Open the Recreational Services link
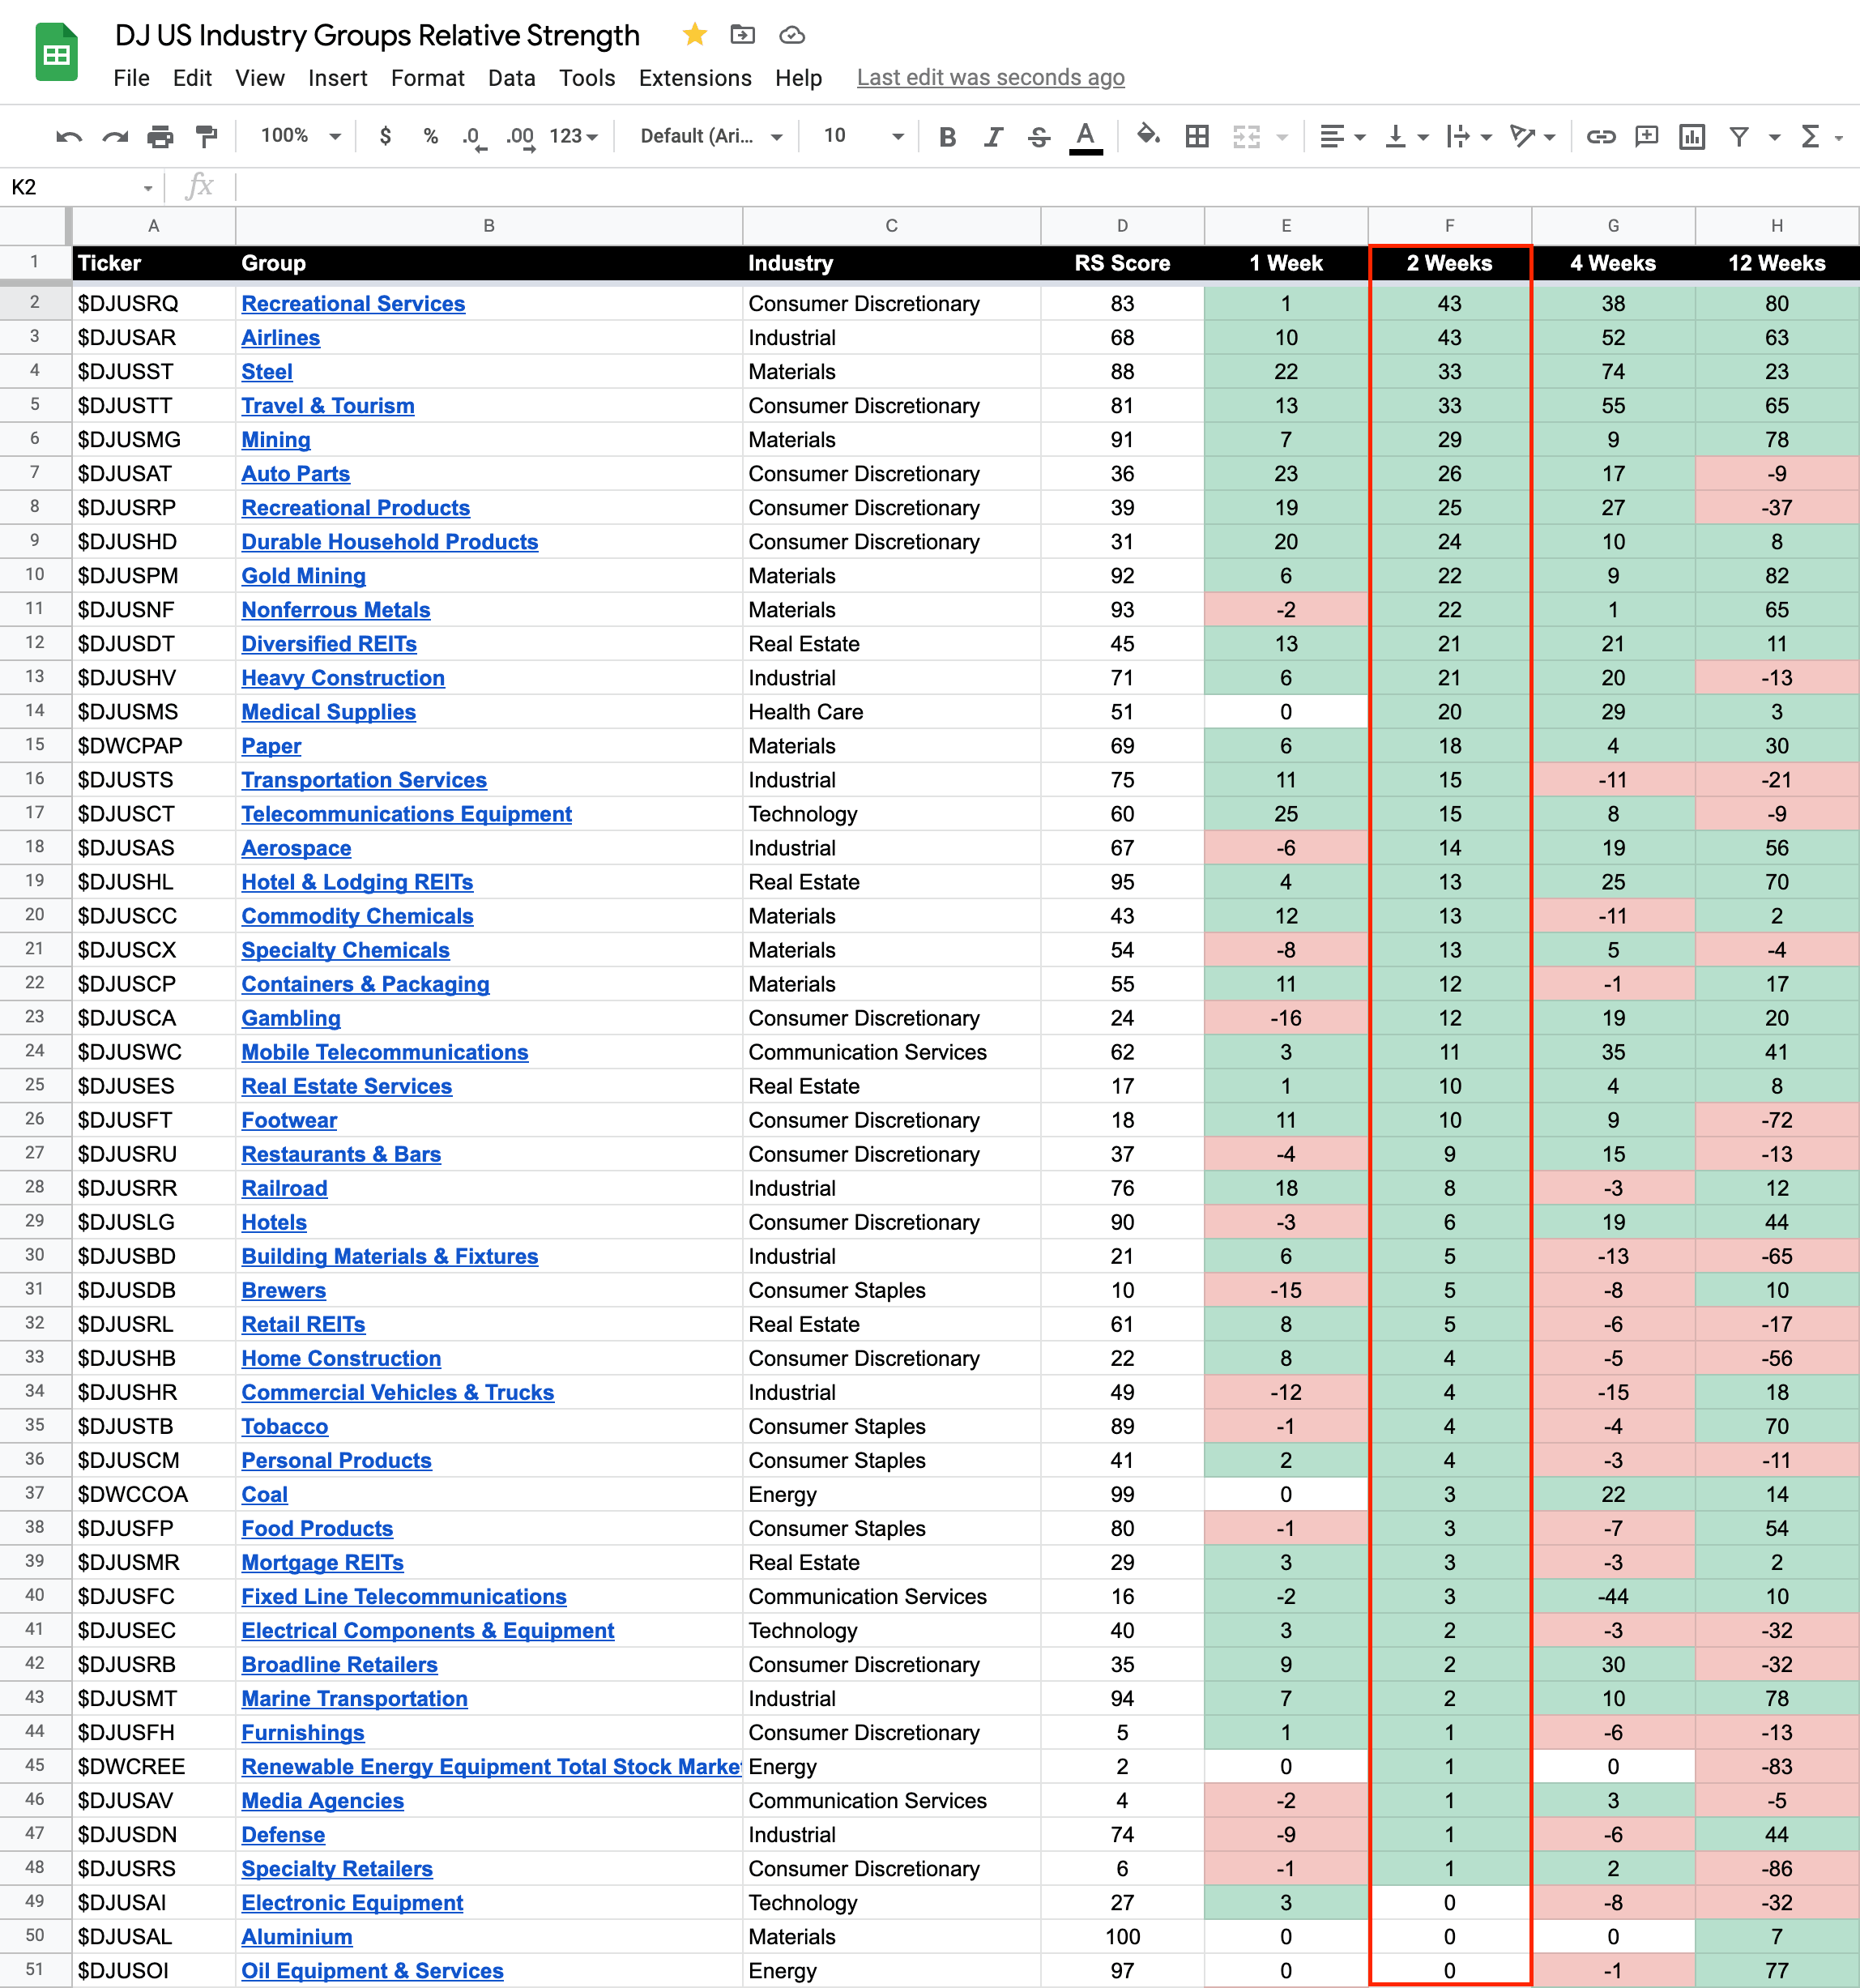The width and height of the screenshot is (1860, 1988). (x=353, y=303)
